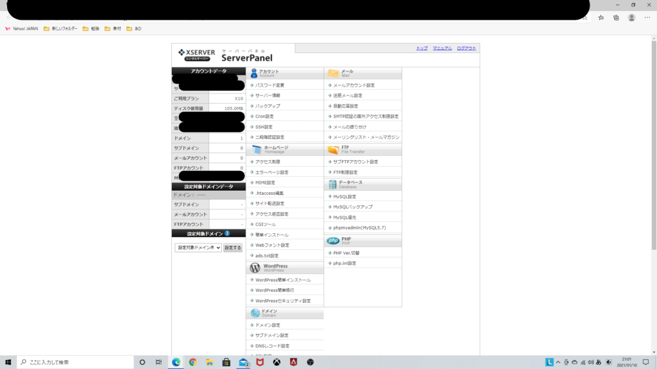
Task: Click the mail envelope icon in メール header
Action: (x=333, y=73)
